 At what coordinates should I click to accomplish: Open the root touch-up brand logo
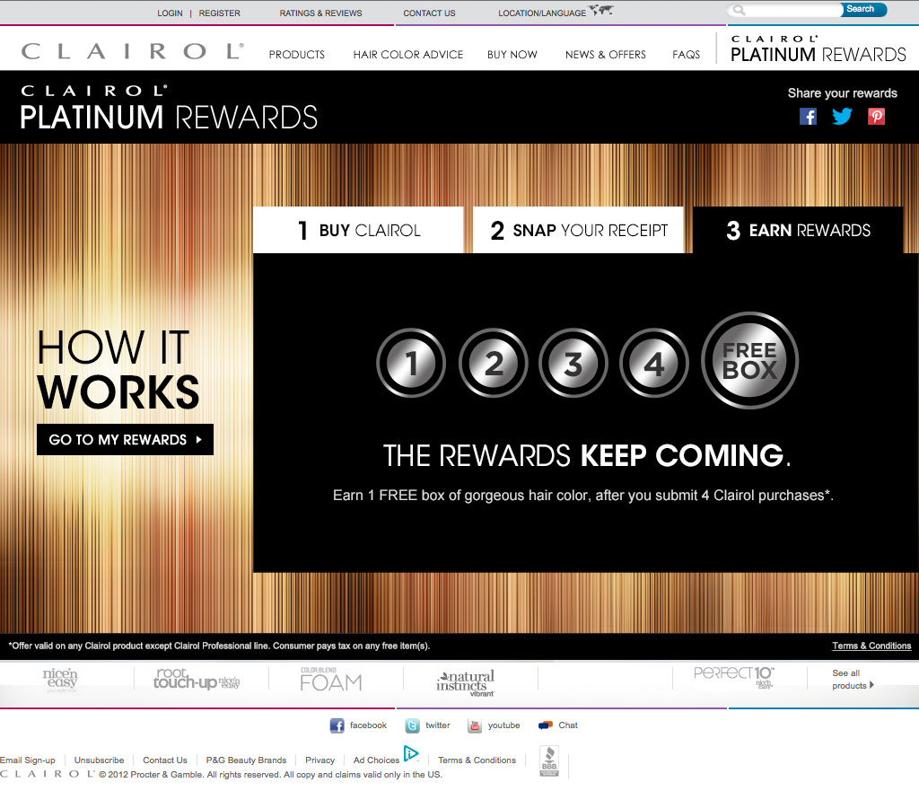197,679
